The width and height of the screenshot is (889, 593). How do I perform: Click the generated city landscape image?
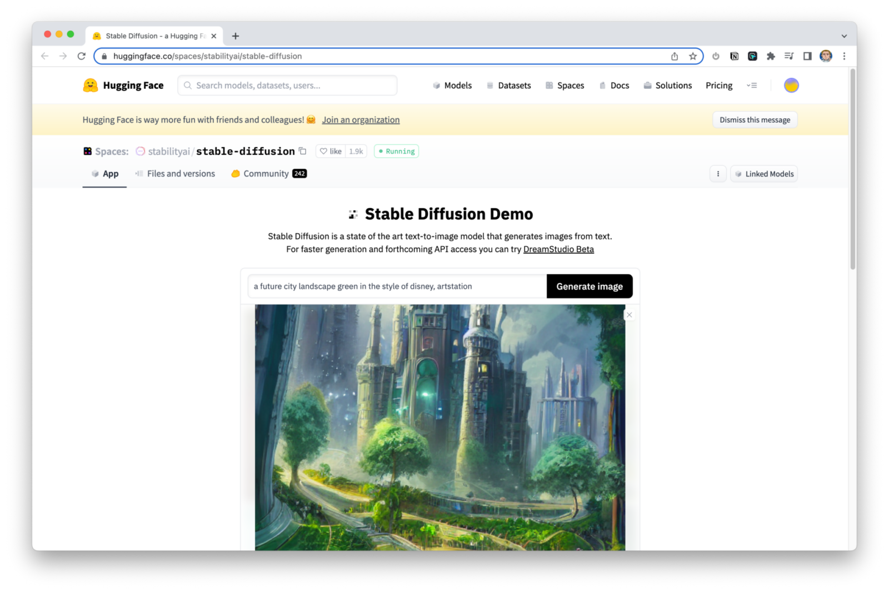pos(440,428)
